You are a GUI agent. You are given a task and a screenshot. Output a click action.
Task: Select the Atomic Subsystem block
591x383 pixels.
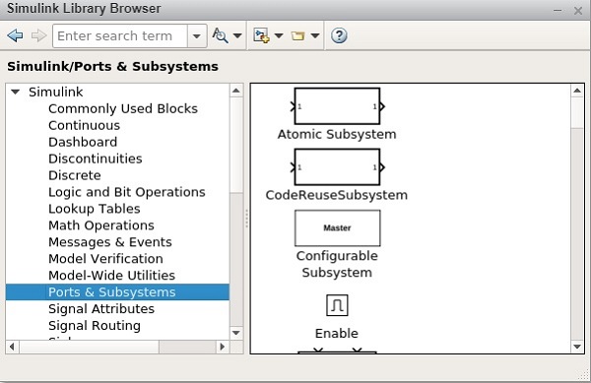(337, 106)
